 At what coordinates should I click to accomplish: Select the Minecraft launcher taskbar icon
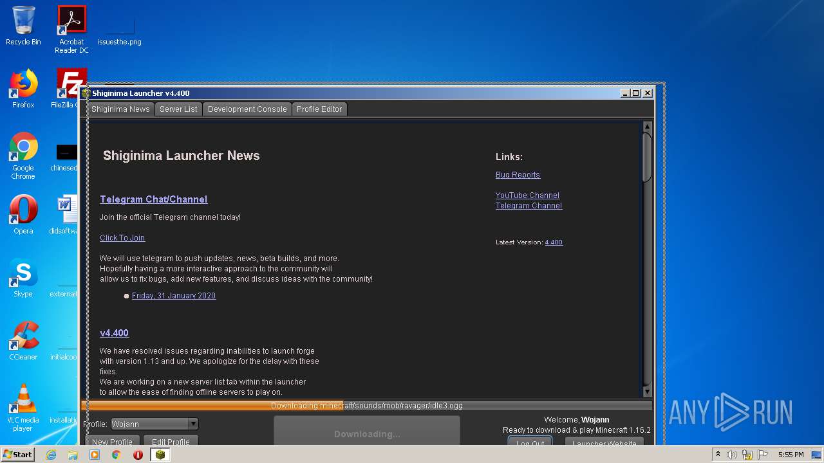point(160,455)
